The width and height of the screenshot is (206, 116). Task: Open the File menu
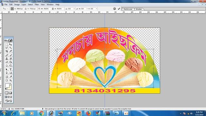6,5
